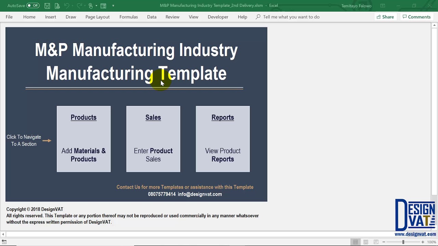Click the Share button
This screenshot has width=438, height=246.
pos(385,17)
